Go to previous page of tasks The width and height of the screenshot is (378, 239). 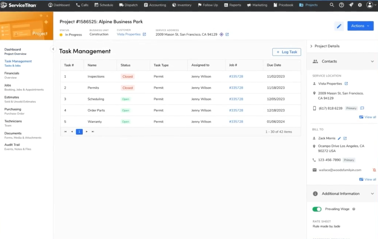point(72,132)
